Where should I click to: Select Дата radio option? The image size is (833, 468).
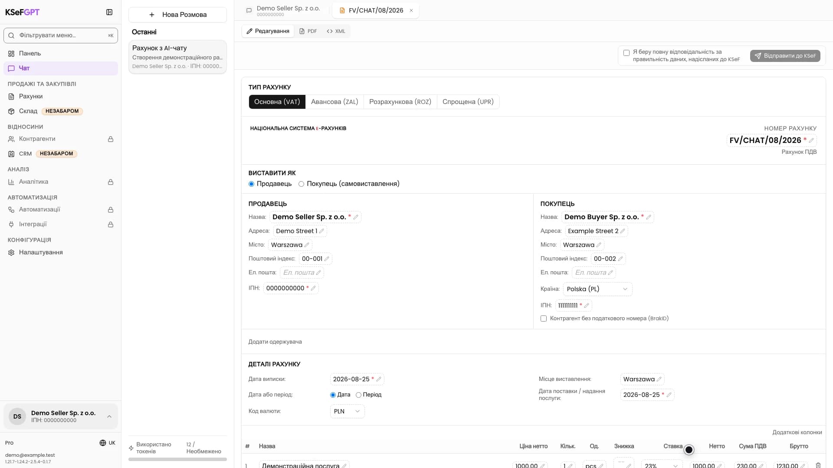333,395
